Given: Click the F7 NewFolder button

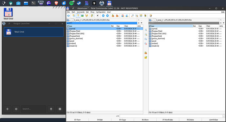Looking at the screenshot, I should [x=168, y=120].
